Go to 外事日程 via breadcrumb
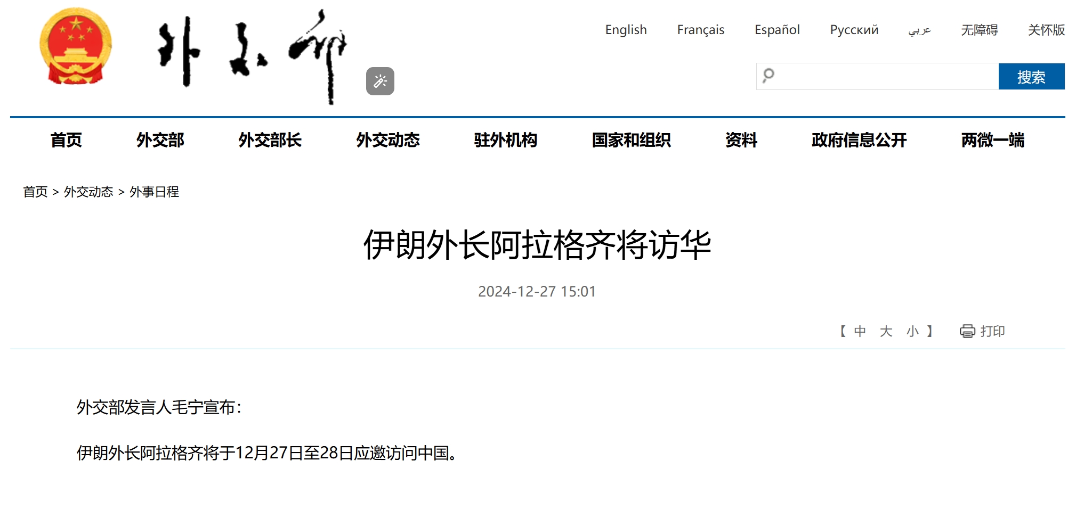The height and width of the screenshot is (510, 1076). pyautogui.click(x=154, y=192)
